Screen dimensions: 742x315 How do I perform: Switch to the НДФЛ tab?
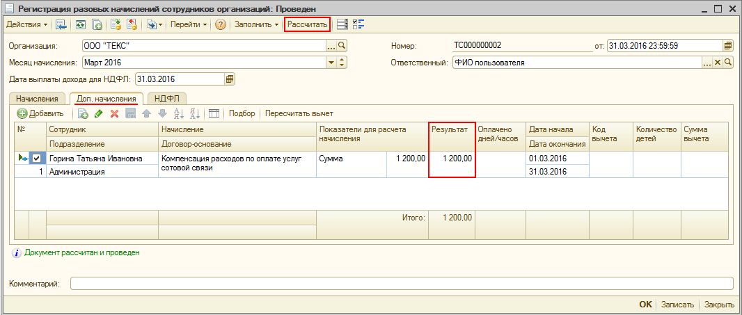pyautogui.click(x=166, y=99)
